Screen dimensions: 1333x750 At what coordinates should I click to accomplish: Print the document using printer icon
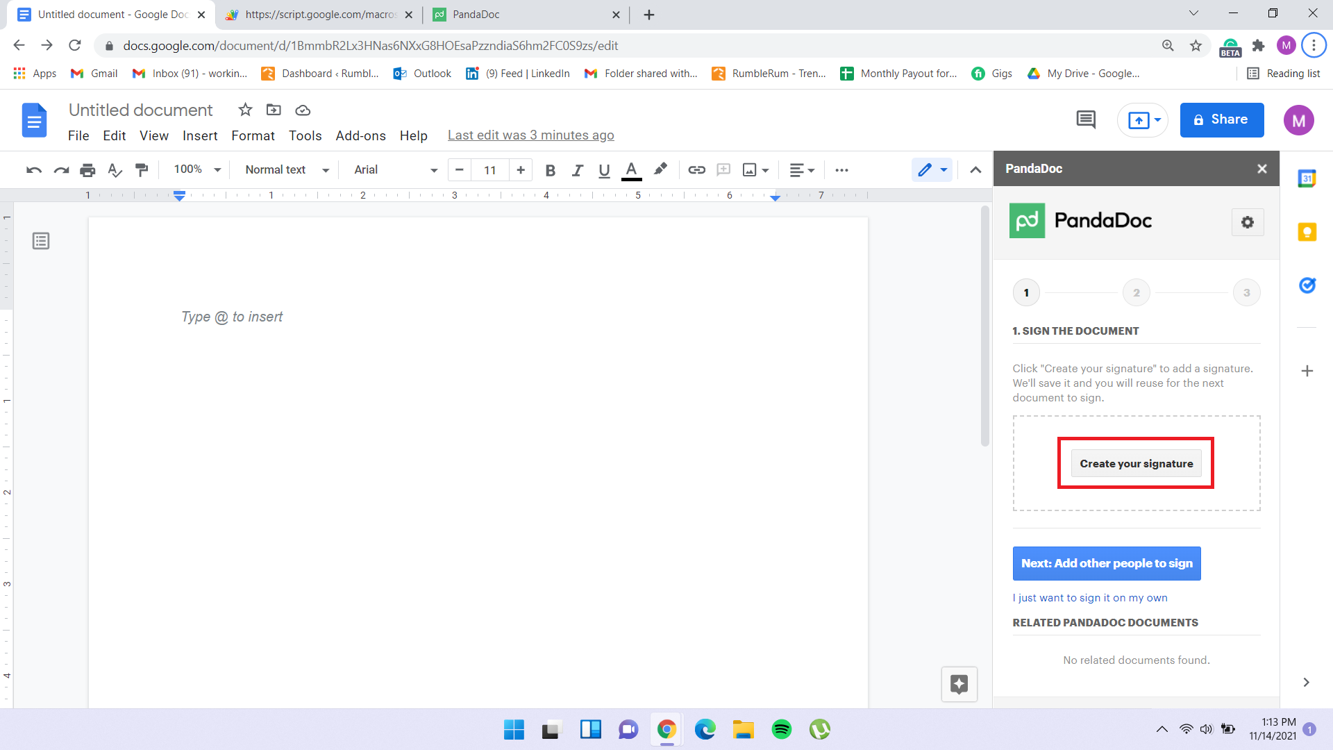87,170
